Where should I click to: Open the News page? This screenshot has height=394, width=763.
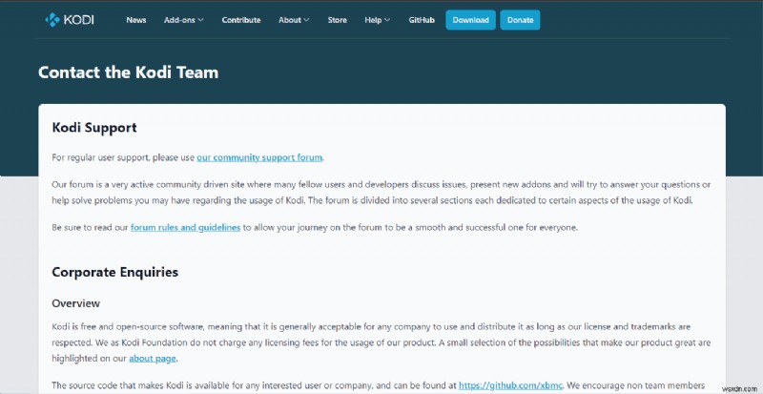(x=136, y=20)
